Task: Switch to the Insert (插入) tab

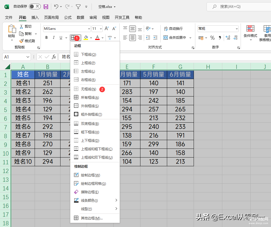Action: point(35,17)
